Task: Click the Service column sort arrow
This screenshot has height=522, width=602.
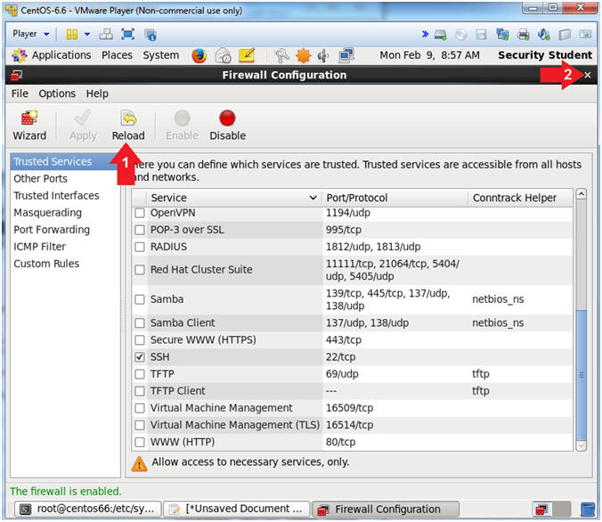Action: tap(313, 198)
